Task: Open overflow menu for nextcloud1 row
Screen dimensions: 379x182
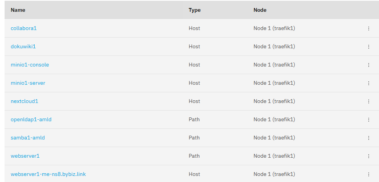Action: [369, 101]
